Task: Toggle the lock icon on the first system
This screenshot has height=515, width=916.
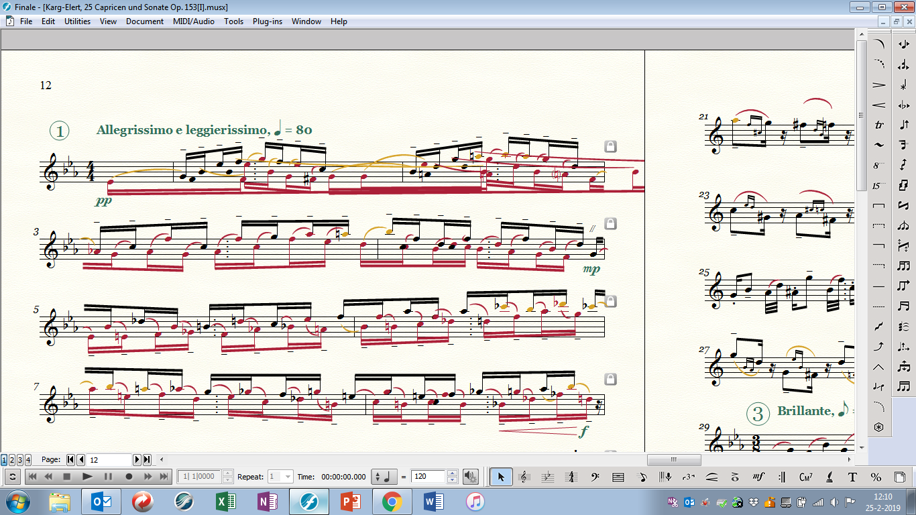Action: [x=610, y=146]
